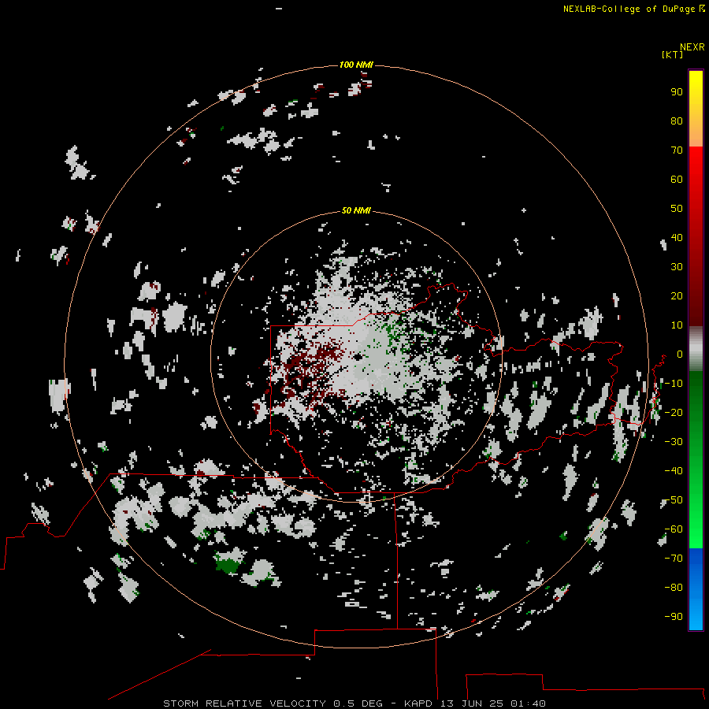This screenshot has width=709, height=709.
Task: Click the blue bottom color bar segment
Action: pyautogui.click(x=696, y=588)
